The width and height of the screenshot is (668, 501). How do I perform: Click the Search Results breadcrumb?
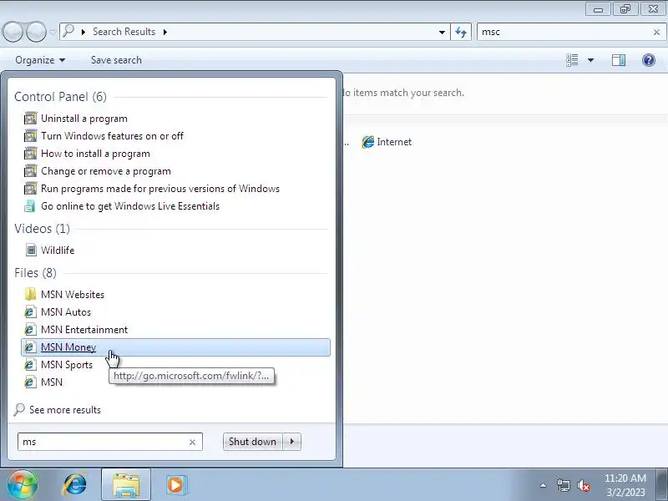click(x=124, y=32)
